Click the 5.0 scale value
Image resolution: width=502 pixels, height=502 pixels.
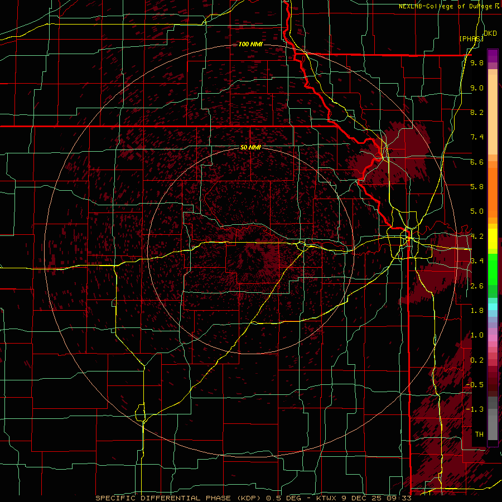point(477,211)
